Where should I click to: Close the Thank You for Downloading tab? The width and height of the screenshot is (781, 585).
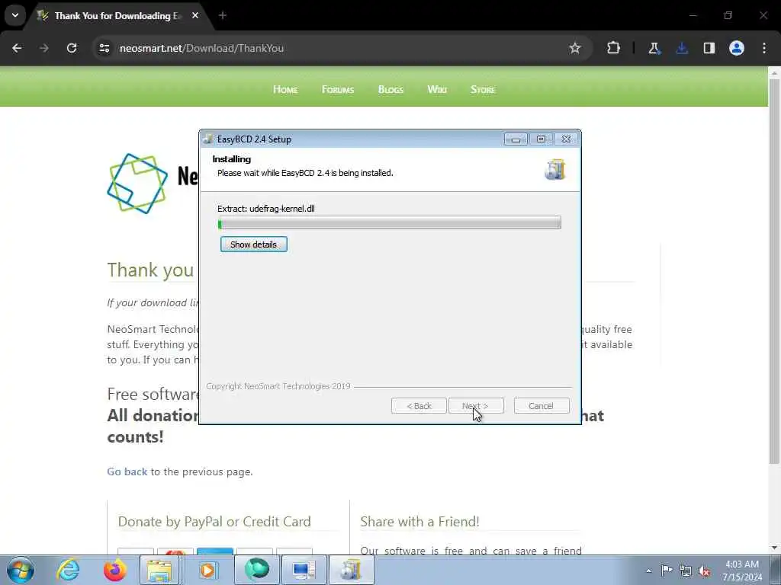(x=195, y=16)
